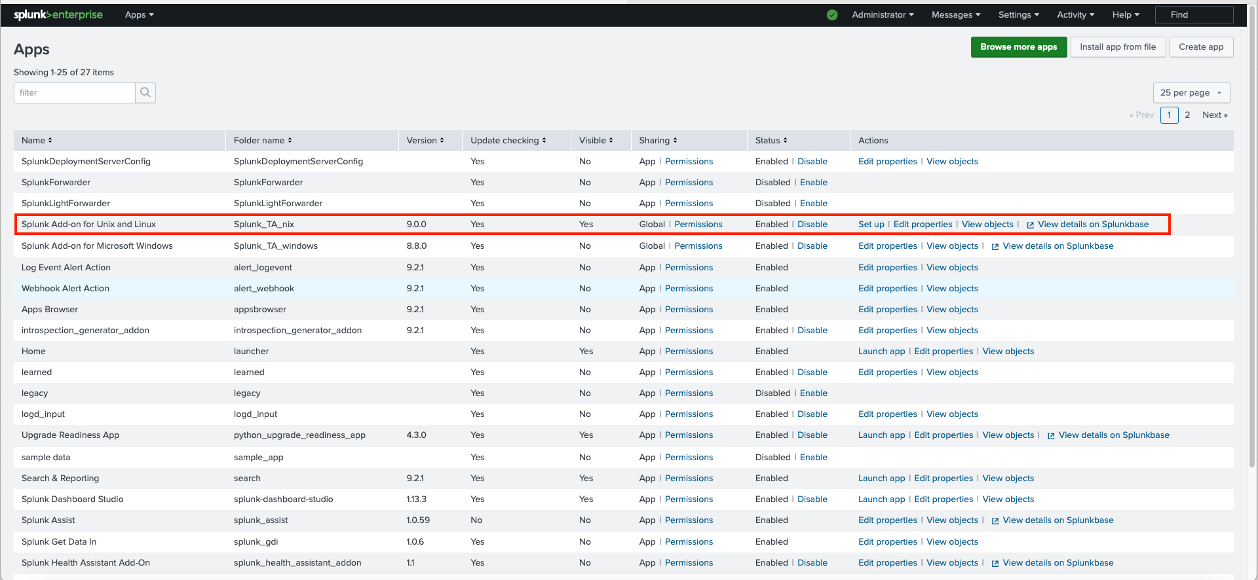The image size is (1258, 580).
Task: Disable the introspection_generator_addon app
Action: point(812,330)
